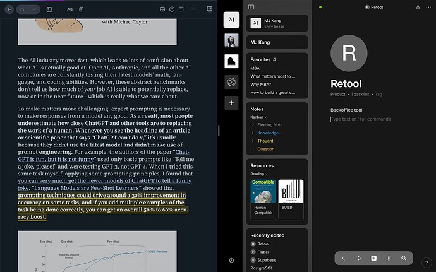The image size is (436, 272).
Task: Jump to next document with down chevron
Action: click(34, 9)
